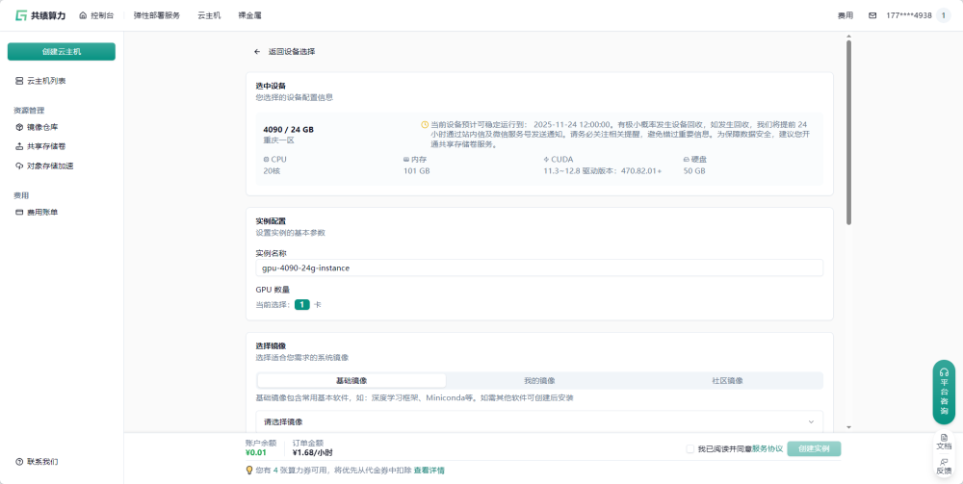Open 费用 in the top right header
Viewport: 963px width, 484px height.
click(x=846, y=16)
